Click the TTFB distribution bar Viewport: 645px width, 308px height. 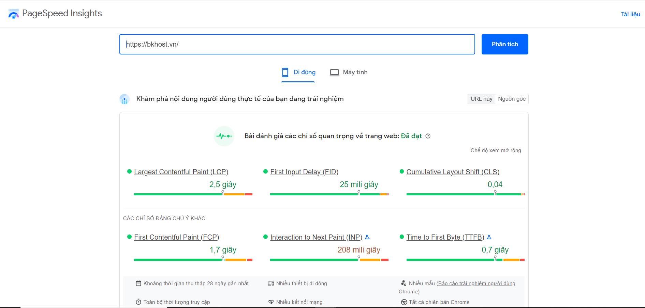tap(466, 259)
